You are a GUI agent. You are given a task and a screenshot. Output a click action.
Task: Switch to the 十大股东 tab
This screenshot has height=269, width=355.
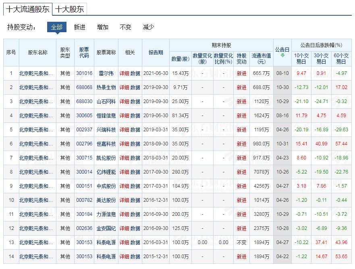[70, 8]
